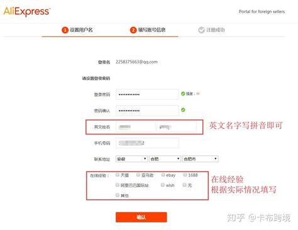Tick the 1688 checkbox
This screenshot has width=298, height=230.
185,175
